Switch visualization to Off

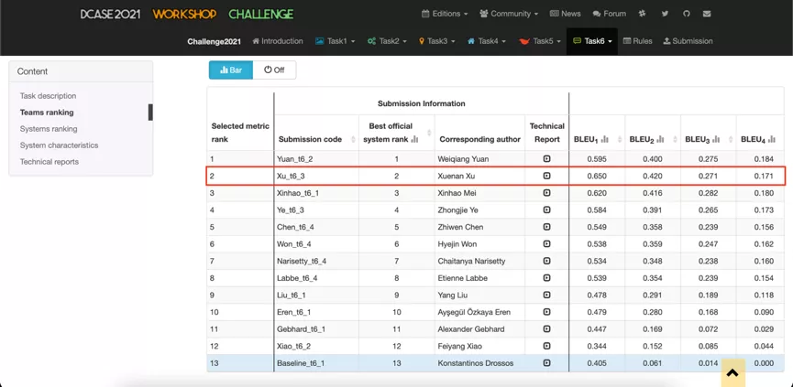274,70
